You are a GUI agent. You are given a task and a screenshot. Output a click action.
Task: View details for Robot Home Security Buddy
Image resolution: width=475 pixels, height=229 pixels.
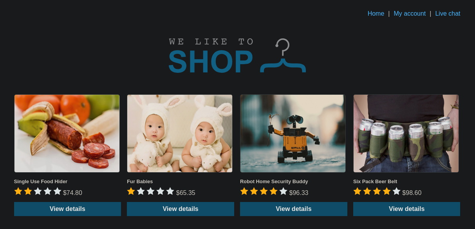click(294, 209)
